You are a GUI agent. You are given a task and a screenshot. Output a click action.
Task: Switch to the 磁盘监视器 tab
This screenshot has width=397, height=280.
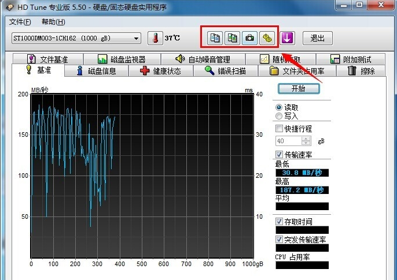[122, 59]
